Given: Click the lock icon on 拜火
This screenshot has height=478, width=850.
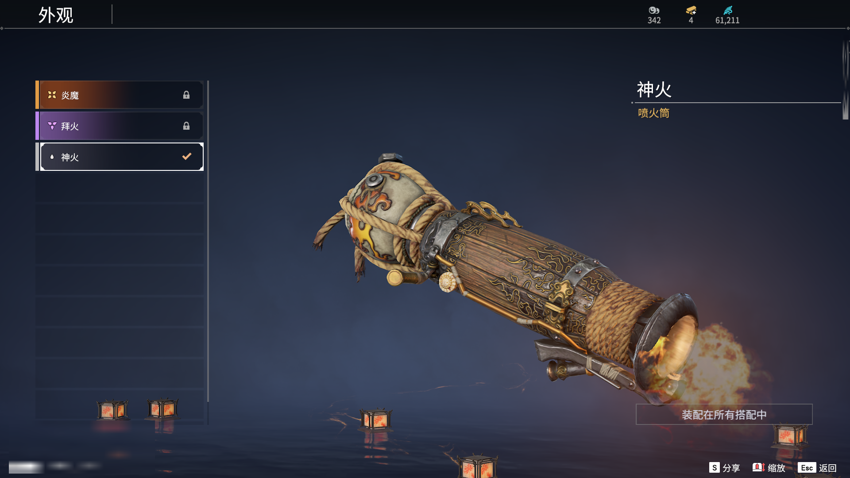Looking at the screenshot, I should pyautogui.click(x=186, y=126).
